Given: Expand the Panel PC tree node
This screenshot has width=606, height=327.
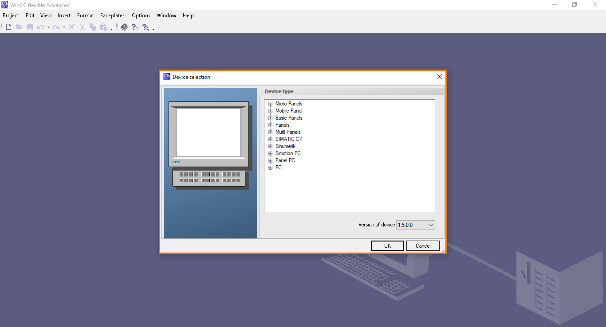Looking at the screenshot, I should click(x=270, y=160).
